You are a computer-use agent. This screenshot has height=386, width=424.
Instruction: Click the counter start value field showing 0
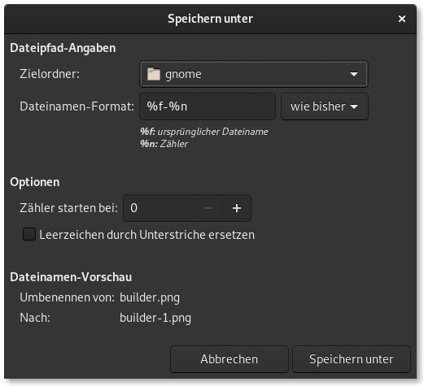tap(159, 208)
